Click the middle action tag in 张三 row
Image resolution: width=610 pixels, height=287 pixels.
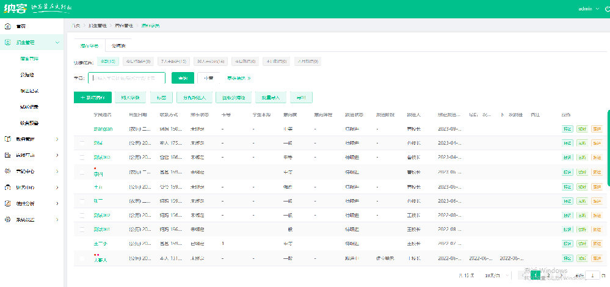pos(582,201)
